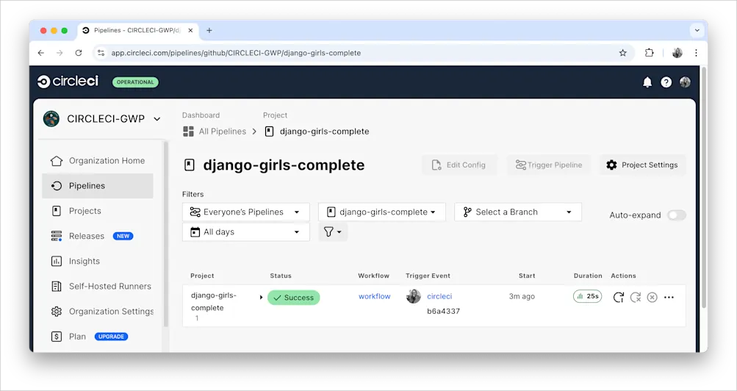Click the sidebar scrollbar
This screenshot has width=737, height=391.
tap(165, 234)
